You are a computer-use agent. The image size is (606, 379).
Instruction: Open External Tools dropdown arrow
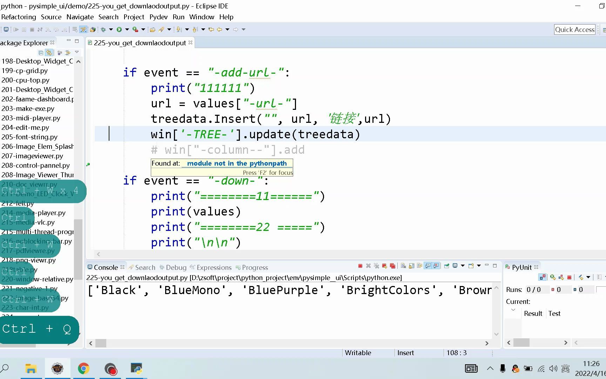pyautogui.click(x=143, y=29)
